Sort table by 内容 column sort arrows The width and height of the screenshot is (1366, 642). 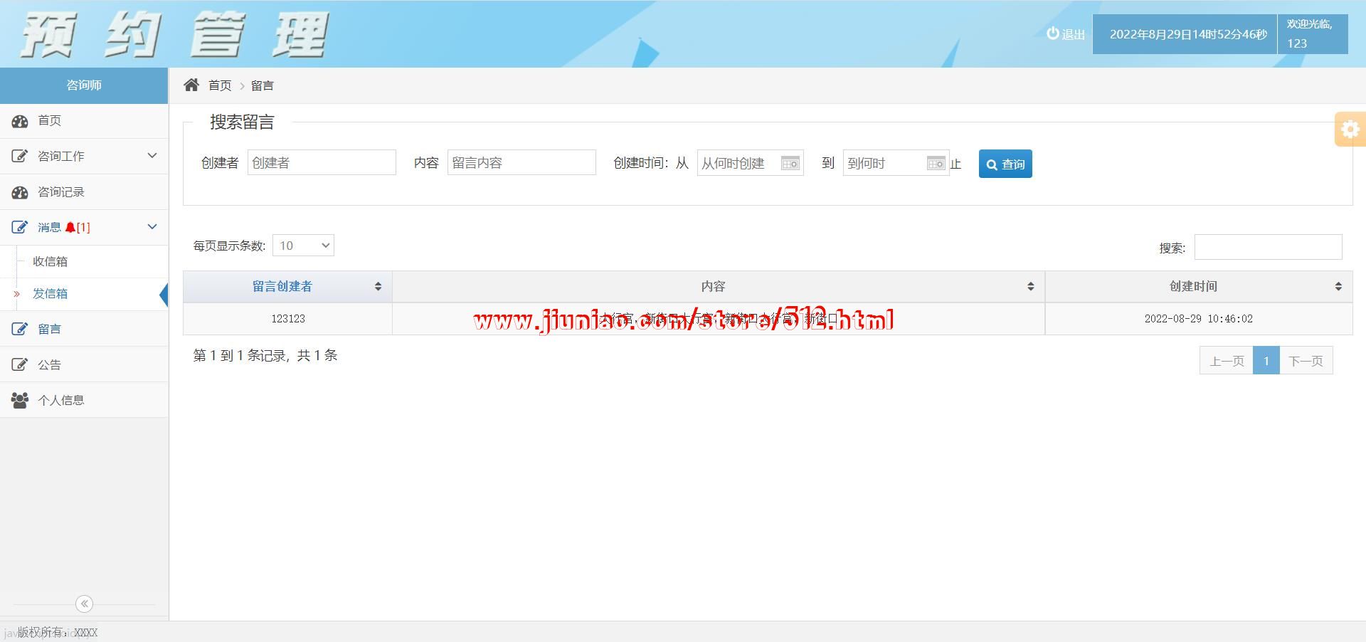pyautogui.click(x=1030, y=286)
